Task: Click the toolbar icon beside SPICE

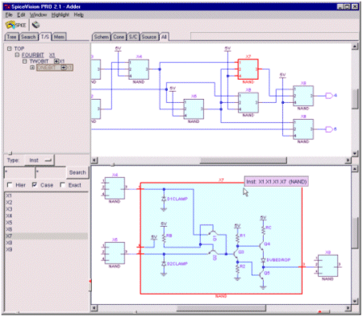Action: click(x=35, y=25)
